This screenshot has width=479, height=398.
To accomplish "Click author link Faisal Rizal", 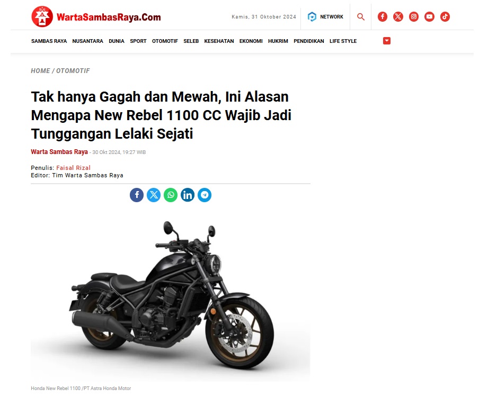I will pyautogui.click(x=73, y=168).
